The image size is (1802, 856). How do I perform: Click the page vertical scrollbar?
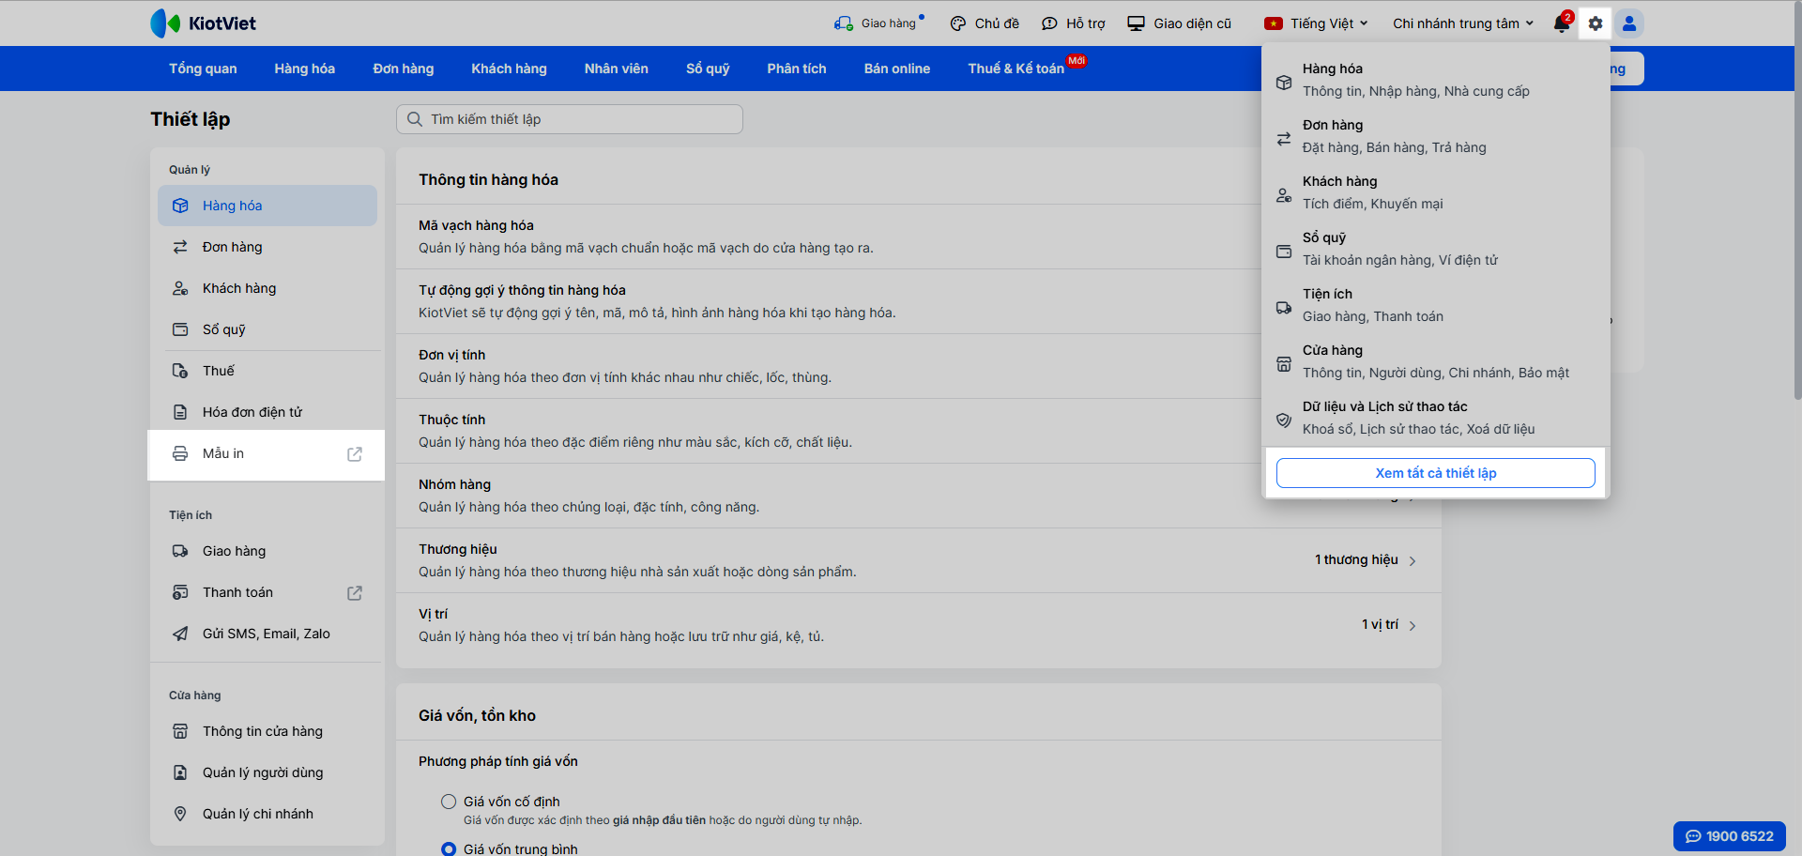[x=1796, y=201]
